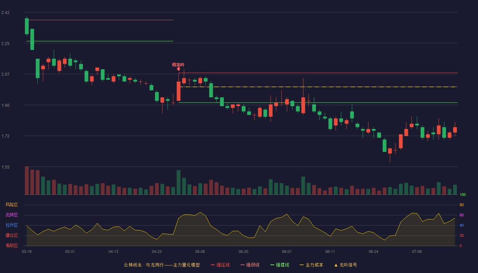Click the red candlestick below the 假龙吟 marker
The height and width of the screenshot is (273, 478).
(179, 91)
